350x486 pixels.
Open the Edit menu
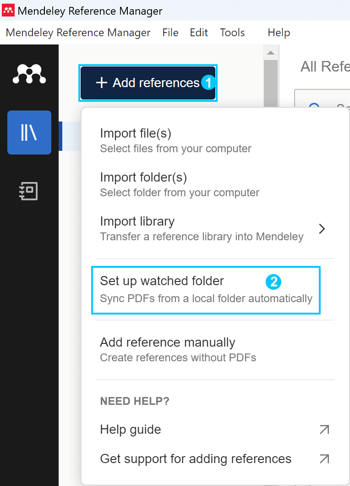(199, 33)
